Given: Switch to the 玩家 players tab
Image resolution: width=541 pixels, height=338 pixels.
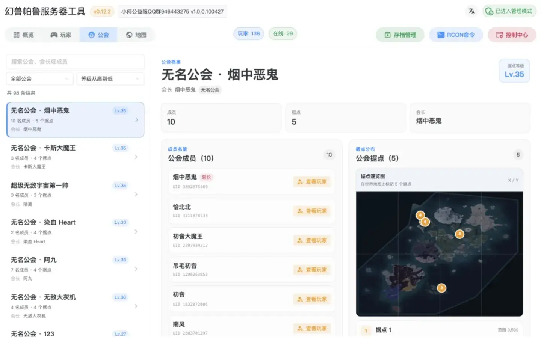Looking at the screenshot, I should coord(61,35).
